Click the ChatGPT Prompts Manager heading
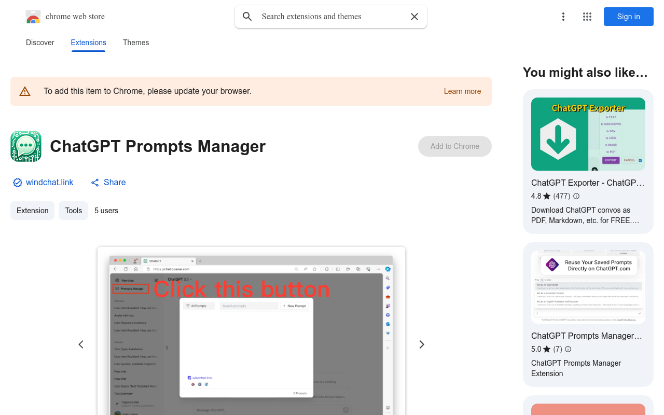The height and width of the screenshot is (415, 664). coord(158,146)
